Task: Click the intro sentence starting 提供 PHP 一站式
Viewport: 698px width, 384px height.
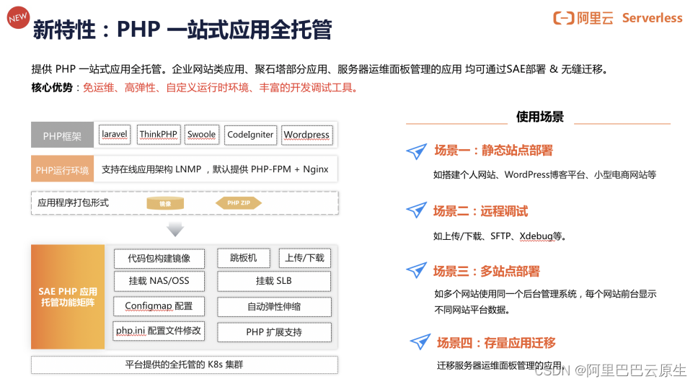Action: [x=319, y=69]
